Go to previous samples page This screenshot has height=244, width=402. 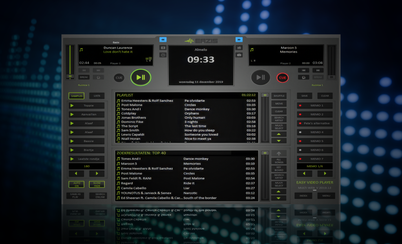(x=76, y=173)
